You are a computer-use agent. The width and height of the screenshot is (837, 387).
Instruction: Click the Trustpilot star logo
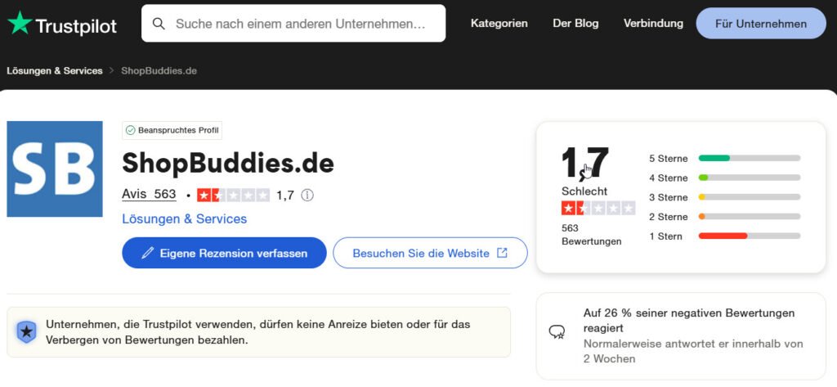tap(20, 23)
